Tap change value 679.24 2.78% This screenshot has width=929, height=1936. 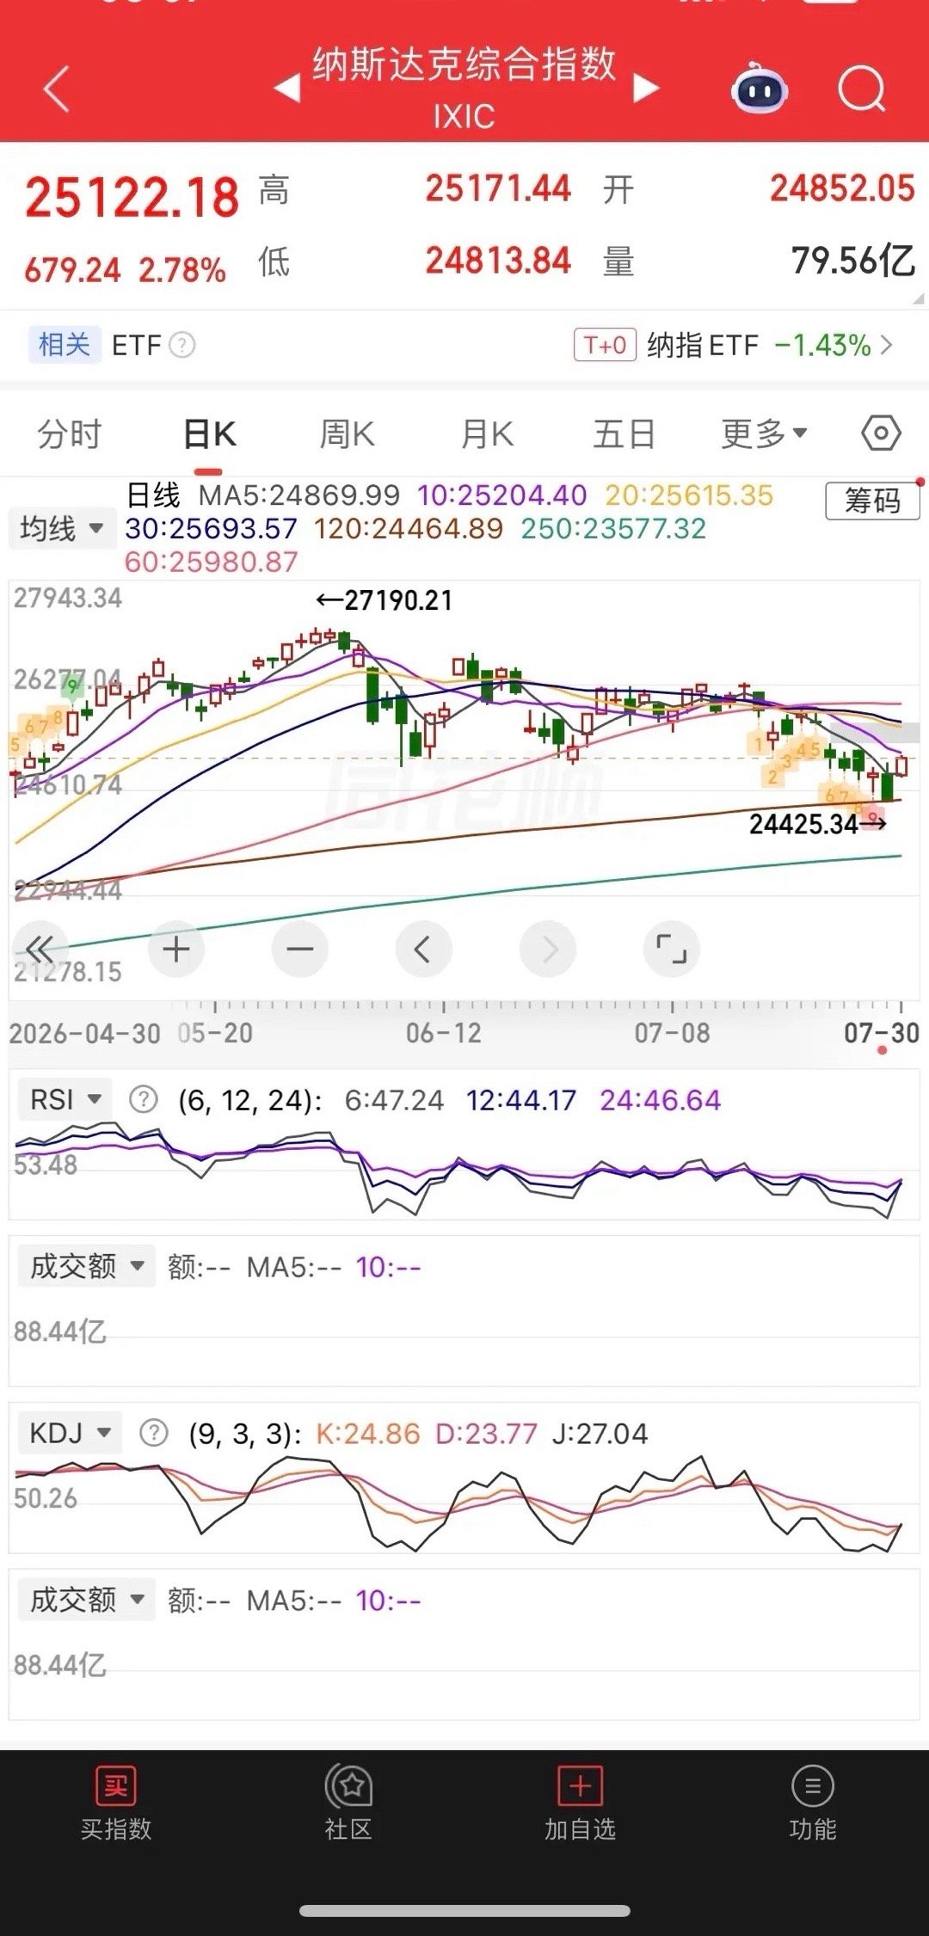[x=125, y=270]
